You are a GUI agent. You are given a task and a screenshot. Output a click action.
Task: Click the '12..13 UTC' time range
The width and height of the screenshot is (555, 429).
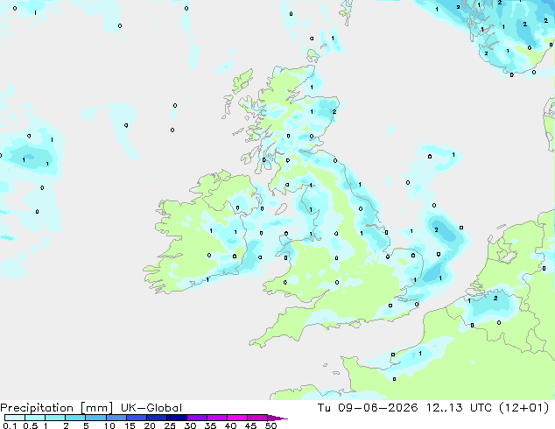pos(460,408)
